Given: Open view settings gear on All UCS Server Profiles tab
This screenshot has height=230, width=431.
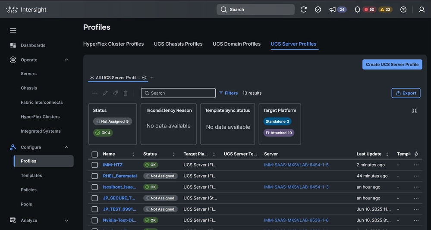Looking at the screenshot, I should 144,78.
